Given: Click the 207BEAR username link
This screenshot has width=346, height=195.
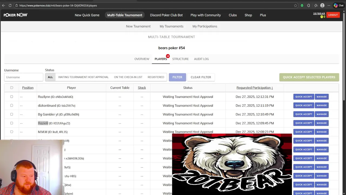Looking at the screenshot, I should 319,14.
